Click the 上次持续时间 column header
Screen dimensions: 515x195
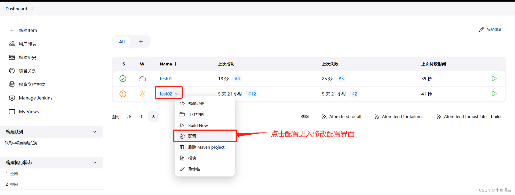click(433, 64)
